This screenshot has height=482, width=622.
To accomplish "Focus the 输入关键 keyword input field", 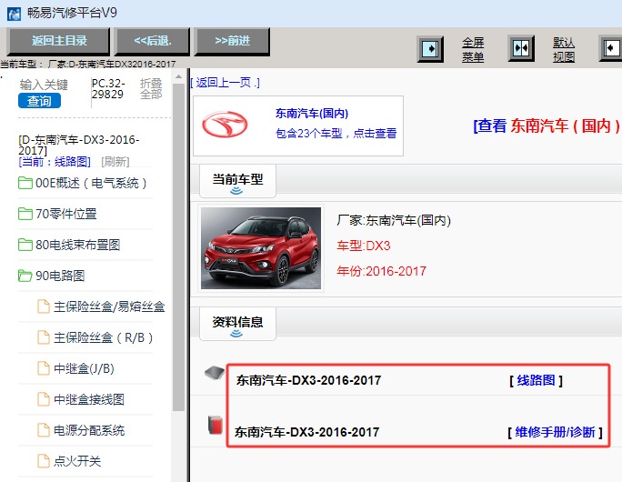I will tap(44, 85).
